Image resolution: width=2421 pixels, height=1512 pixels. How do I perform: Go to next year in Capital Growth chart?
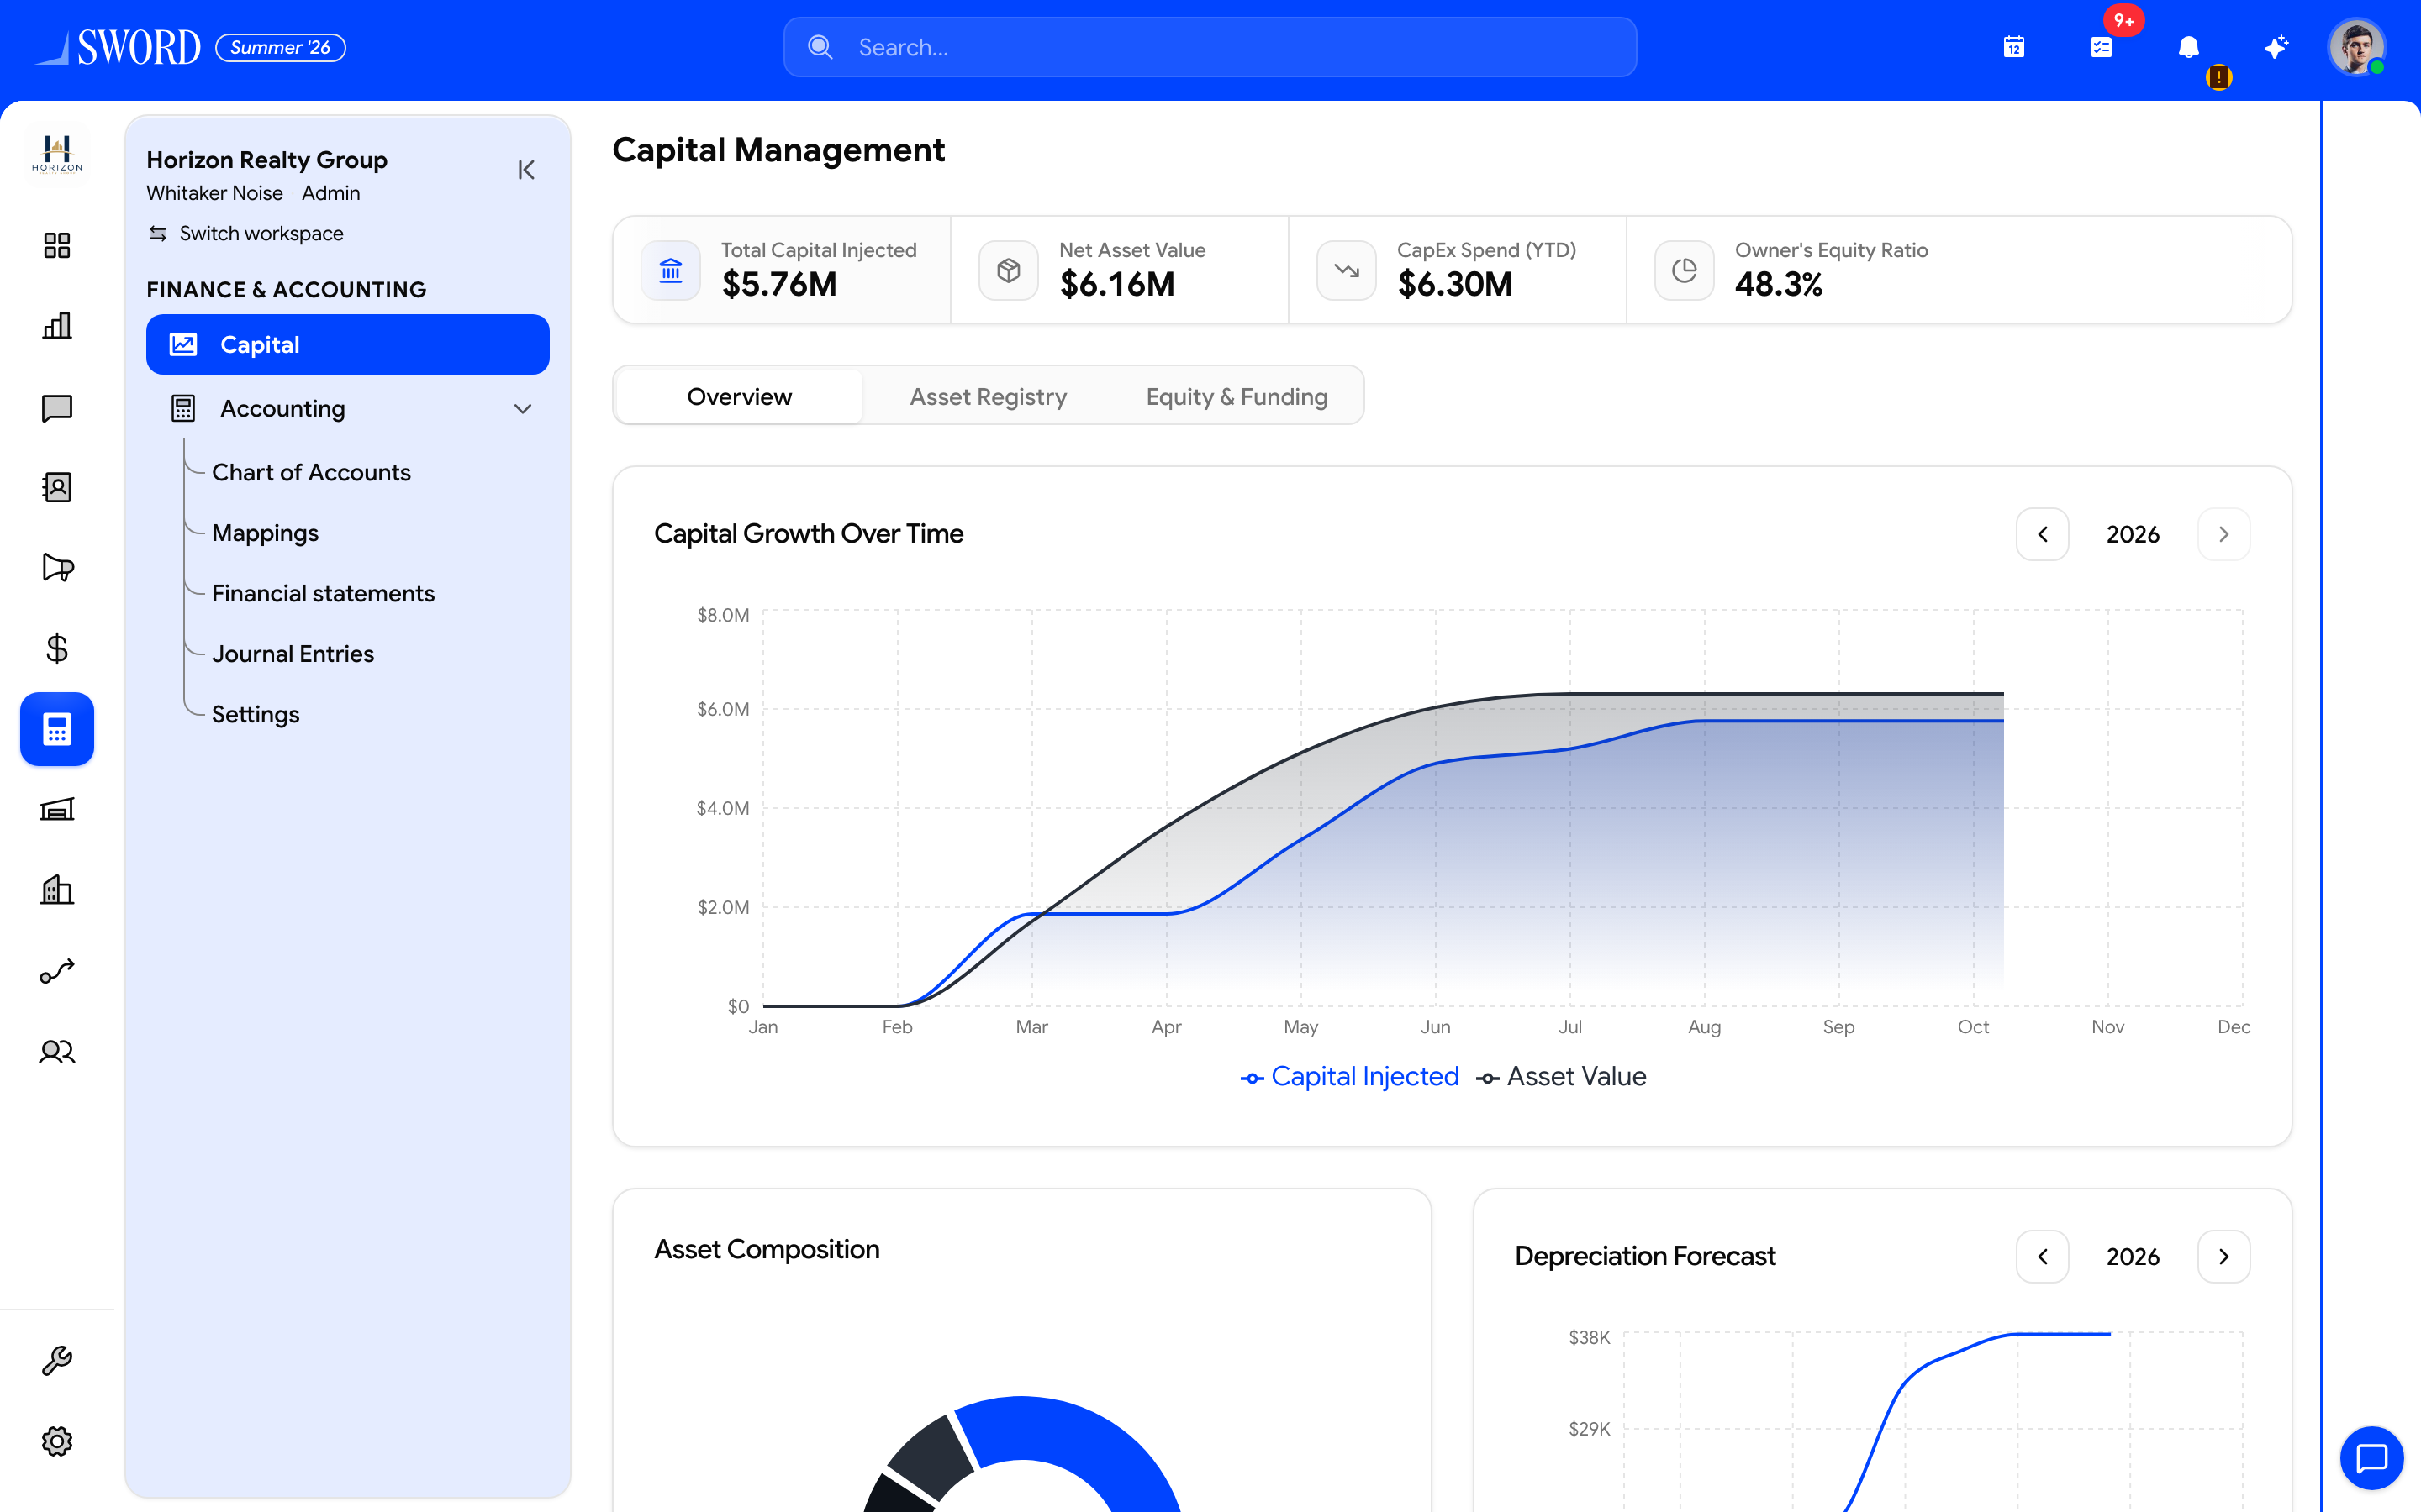coord(2224,534)
